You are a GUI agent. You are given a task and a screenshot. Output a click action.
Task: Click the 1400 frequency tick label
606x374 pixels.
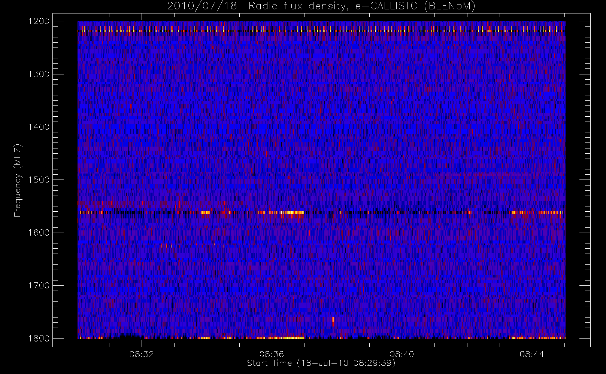click(x=39, y=127)
